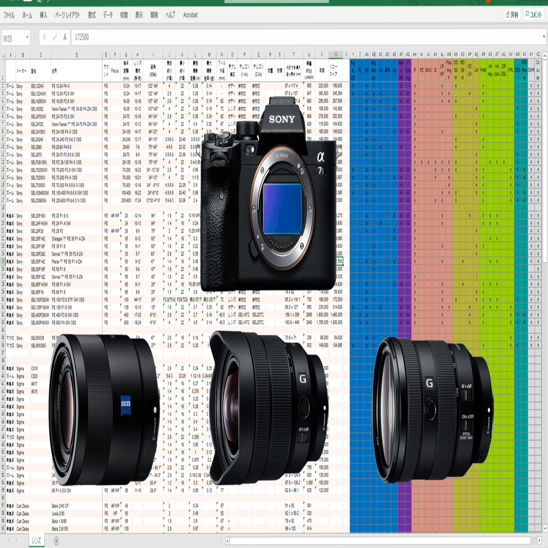Add a new sheet with the plus icon
This screenshot has height=548, width=548.
[x=56, y=541]
